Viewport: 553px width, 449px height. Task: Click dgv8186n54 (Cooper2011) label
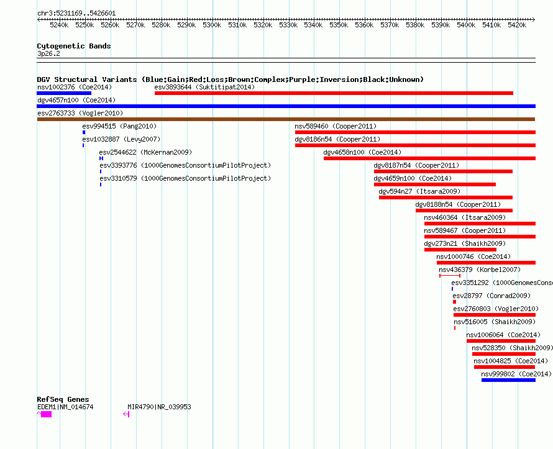pyautogui.click(x=337, y=139)
